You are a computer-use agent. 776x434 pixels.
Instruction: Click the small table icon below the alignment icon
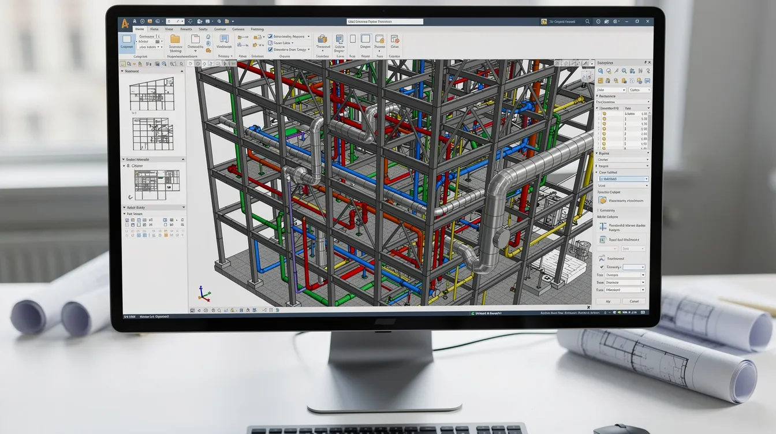click(603, 240)
